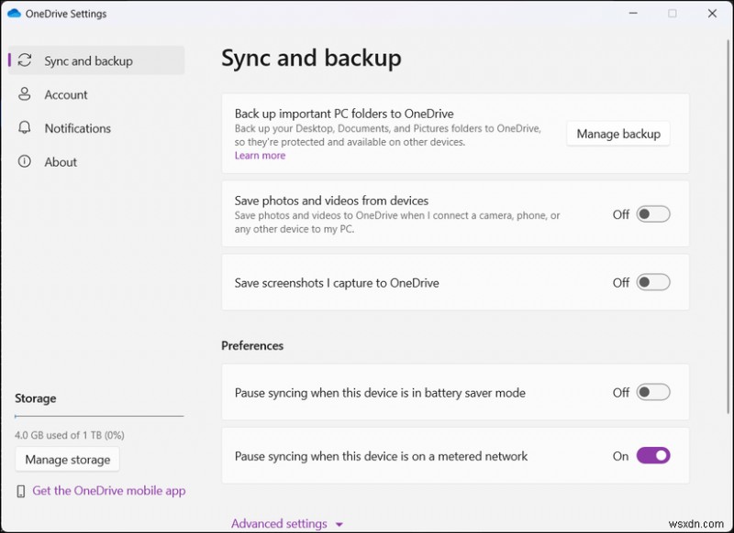Click the Manage backup button
Viewport: 734px width, 533px height.
[x=617, y=134]
